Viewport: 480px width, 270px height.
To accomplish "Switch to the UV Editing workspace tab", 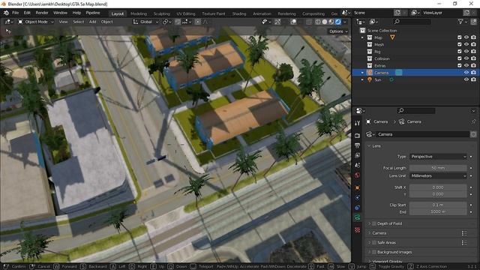I will [x=186, y=13].
